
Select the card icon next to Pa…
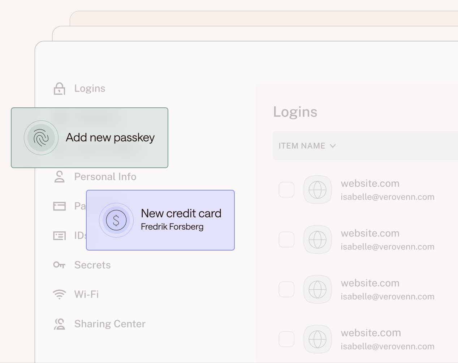click(x=59, y=206)
